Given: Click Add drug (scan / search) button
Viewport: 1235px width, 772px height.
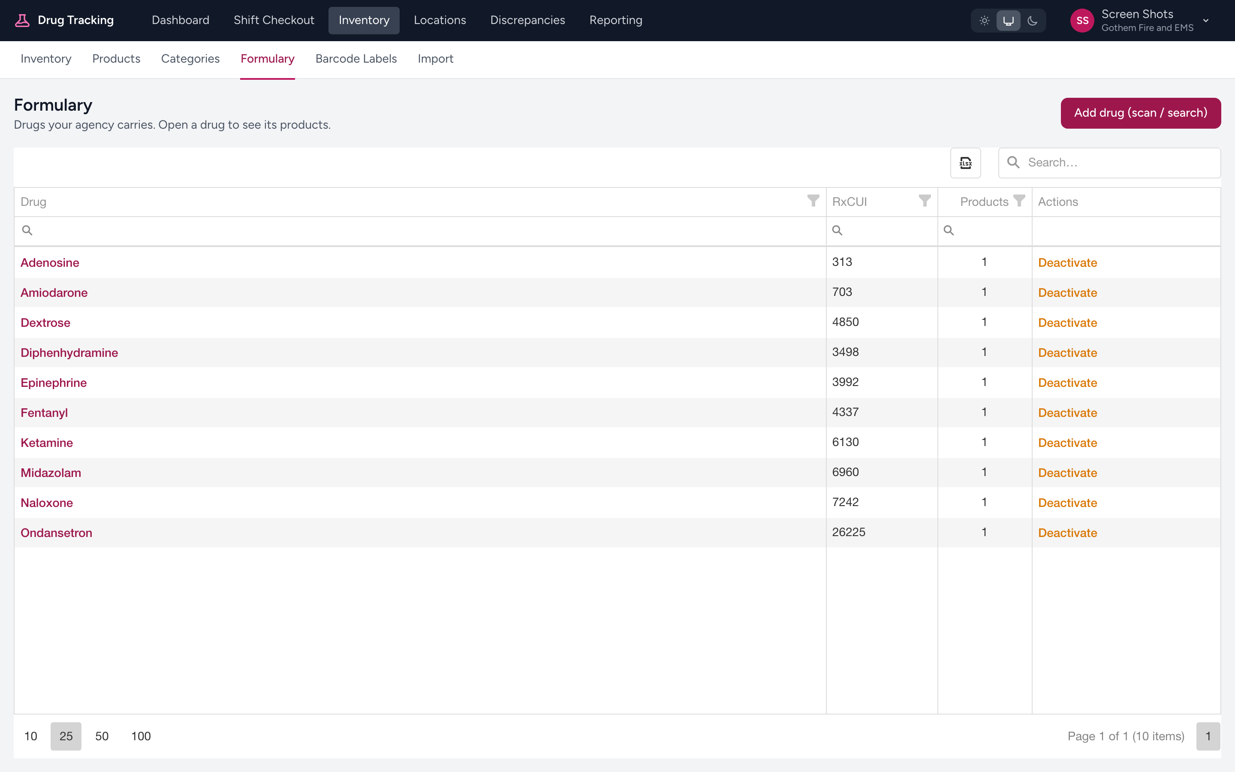Looking at the screenshot, I should coord(1141,113).
